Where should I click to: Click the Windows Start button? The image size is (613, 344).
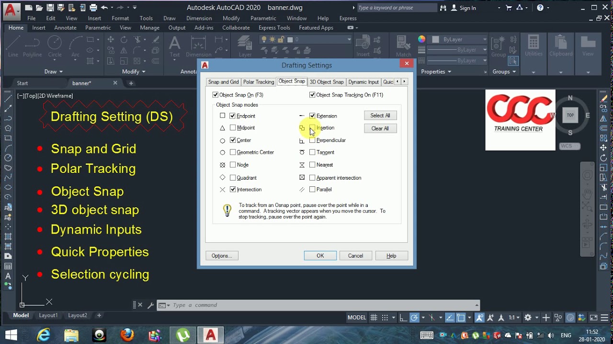11,335
